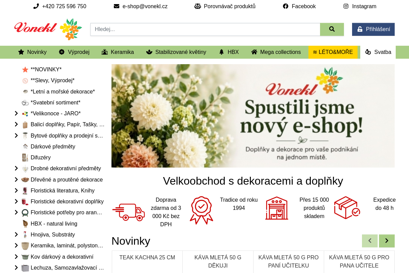Open the TEAK KACHNA 25 CM product
The width and height of the screenshot is (409, 273).
pyautogui.click(x=147, y=257)
